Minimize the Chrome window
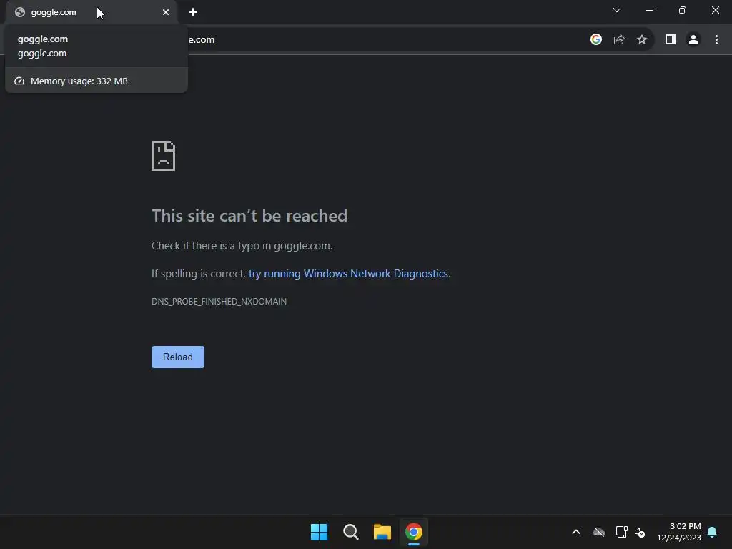732x549 pixels. [x=649, y=10]
